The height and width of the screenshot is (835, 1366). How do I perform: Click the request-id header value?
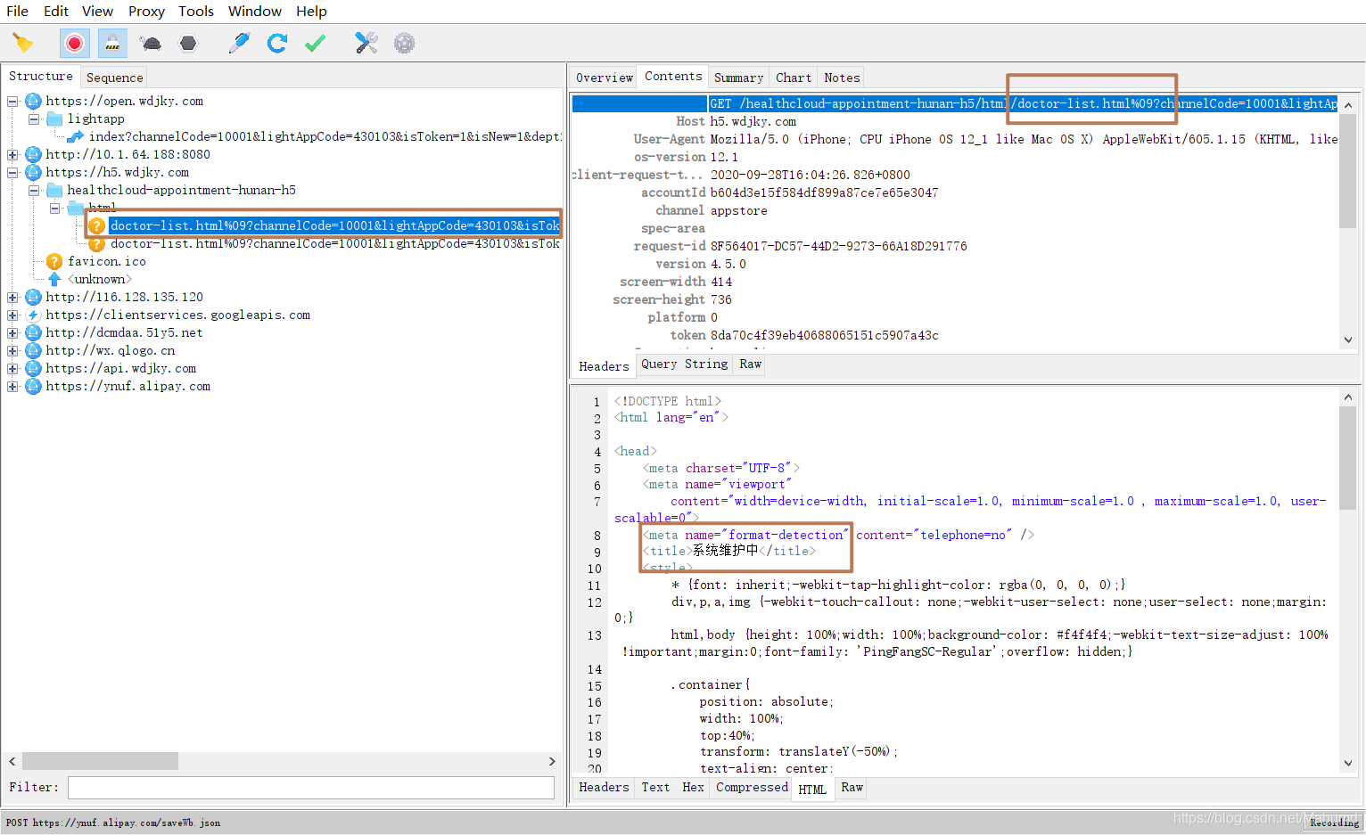[838, 246]
